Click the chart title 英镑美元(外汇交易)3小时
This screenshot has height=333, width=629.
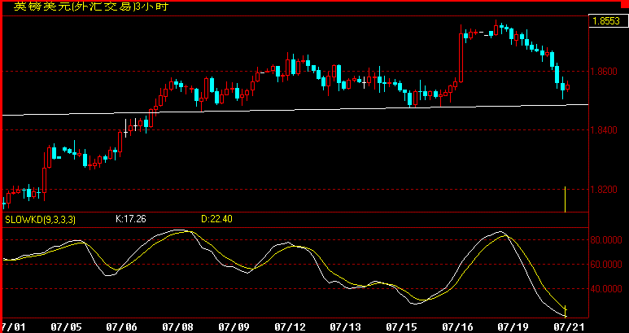(91, 7)
